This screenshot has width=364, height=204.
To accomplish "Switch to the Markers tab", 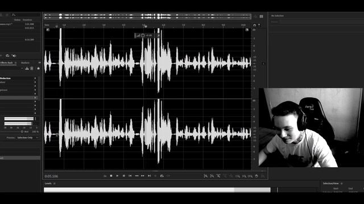I will 25,63.
